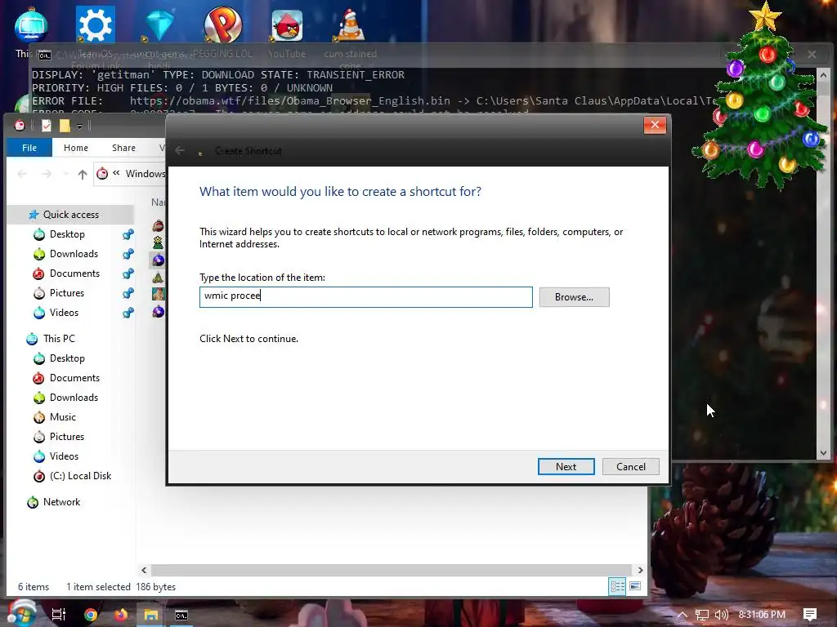
Task: Open pinned Documents under Quick access
Action: pos(74,273)
